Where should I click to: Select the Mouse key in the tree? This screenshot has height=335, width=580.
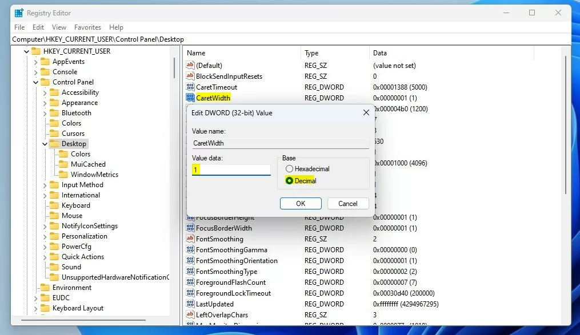(72, 215)
